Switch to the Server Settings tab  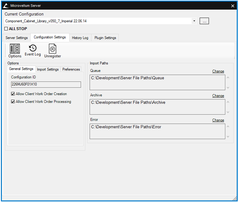coord(17,38)
